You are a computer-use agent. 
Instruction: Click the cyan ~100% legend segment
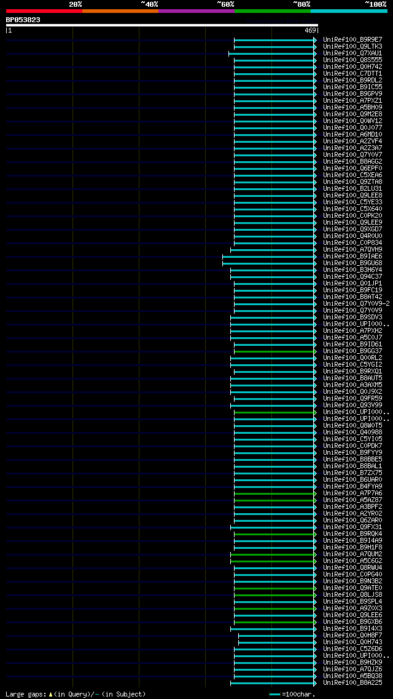coord(349,10)
